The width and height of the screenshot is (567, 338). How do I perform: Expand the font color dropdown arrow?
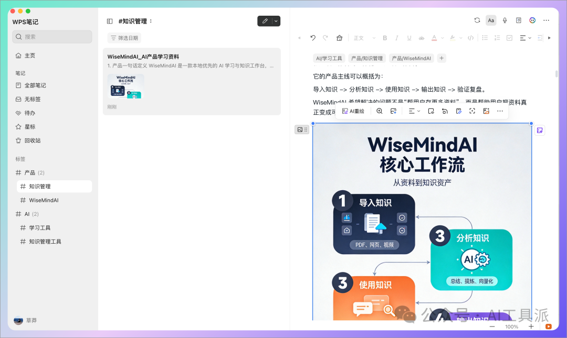point(442,38)
